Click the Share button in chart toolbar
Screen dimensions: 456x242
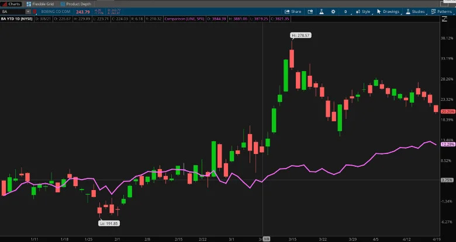[x=293, y=11]
